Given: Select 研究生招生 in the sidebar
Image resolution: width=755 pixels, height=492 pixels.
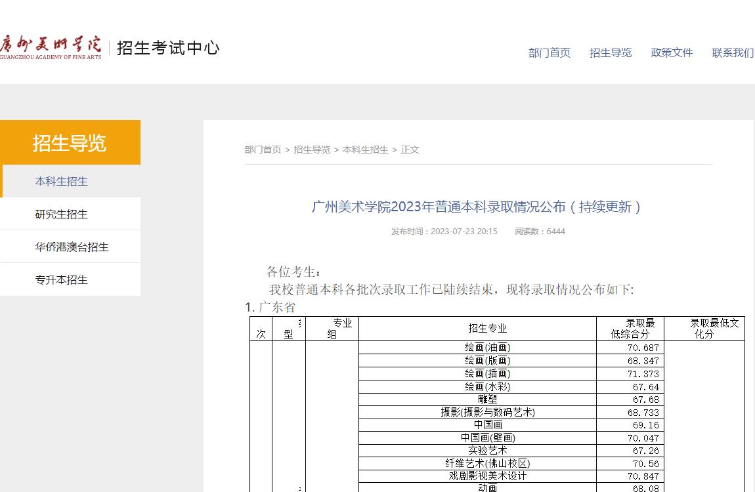Looking at the screenshot, I should [62, 214].
